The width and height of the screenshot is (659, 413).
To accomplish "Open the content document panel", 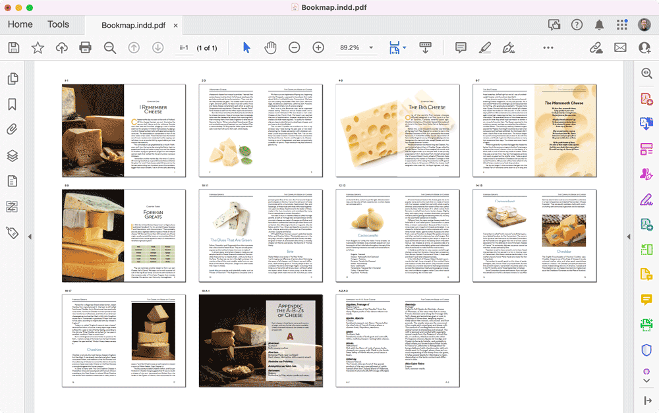I will 12,181.
